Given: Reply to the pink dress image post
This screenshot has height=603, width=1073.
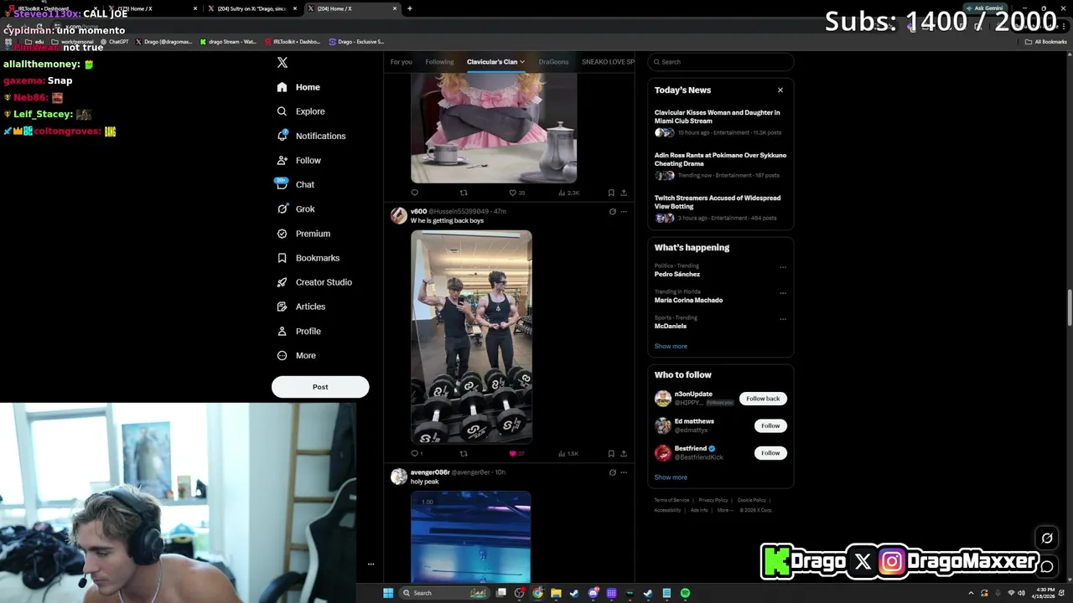Looking at the screenshot, I should pos(414,193).
